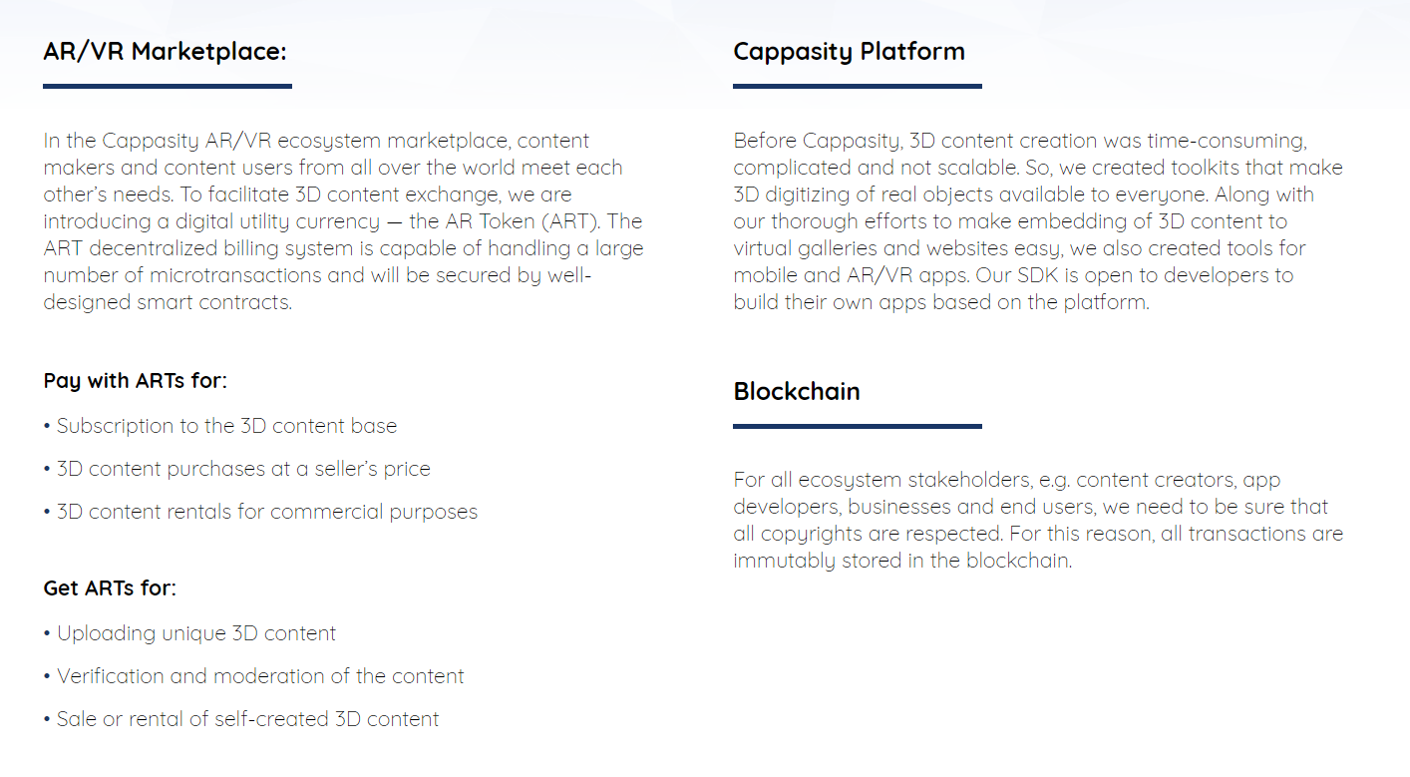This screenshot has width=1410, height=777.
Task: Click the 'AR Token (ART)' text in paragraph
Action: (x=518, y=221)
